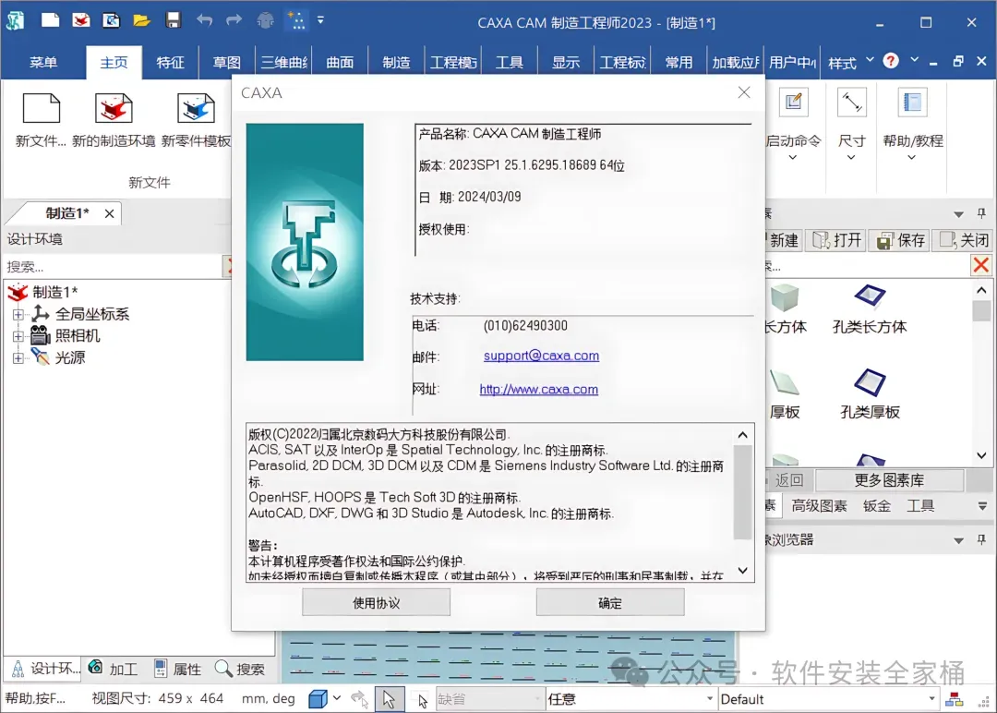
Task: Click the save floppy disk icon
Action: (173, 20)
